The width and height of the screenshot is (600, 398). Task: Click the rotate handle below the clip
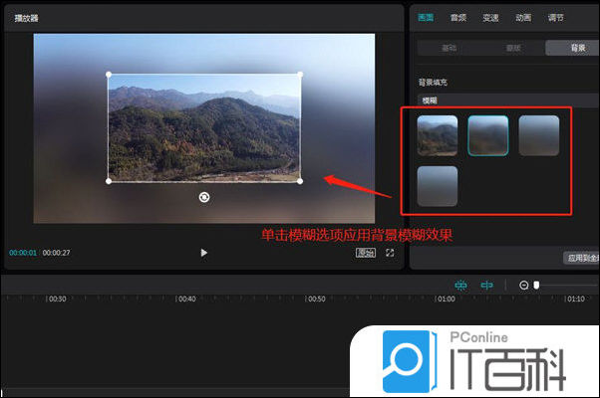click(x=204, y=197)
